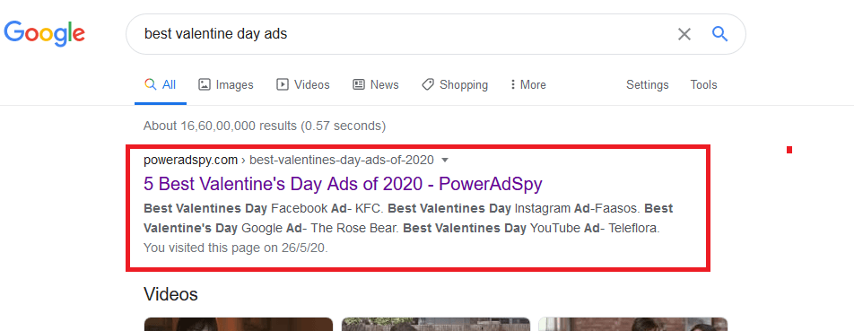Open the Settings menu
Screen dimensions: 854x331
[x=647, y=85]
